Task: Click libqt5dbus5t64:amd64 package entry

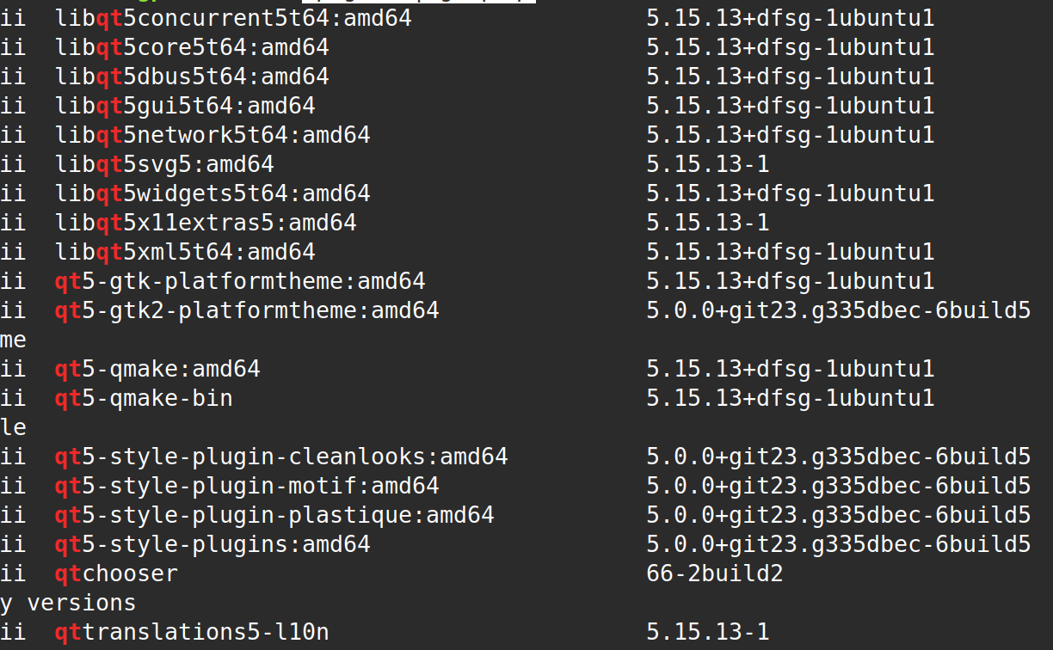Action: tap(192, 77)
